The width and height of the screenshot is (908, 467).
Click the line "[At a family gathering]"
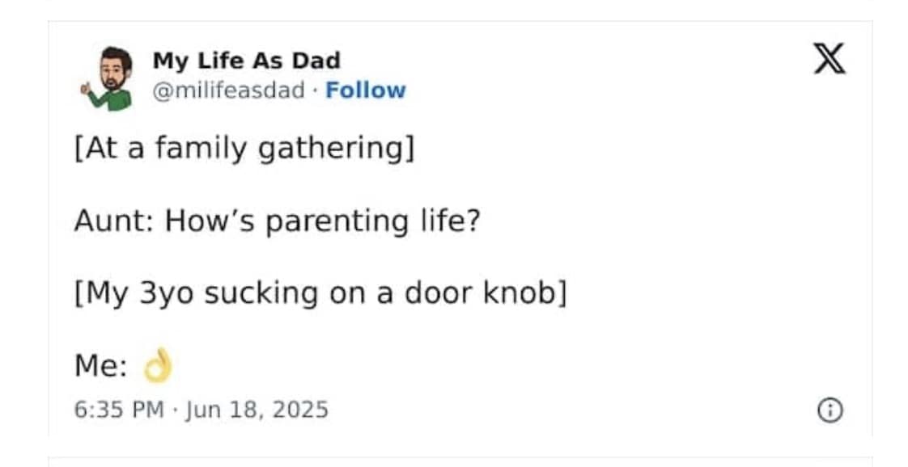coord(244,149)
